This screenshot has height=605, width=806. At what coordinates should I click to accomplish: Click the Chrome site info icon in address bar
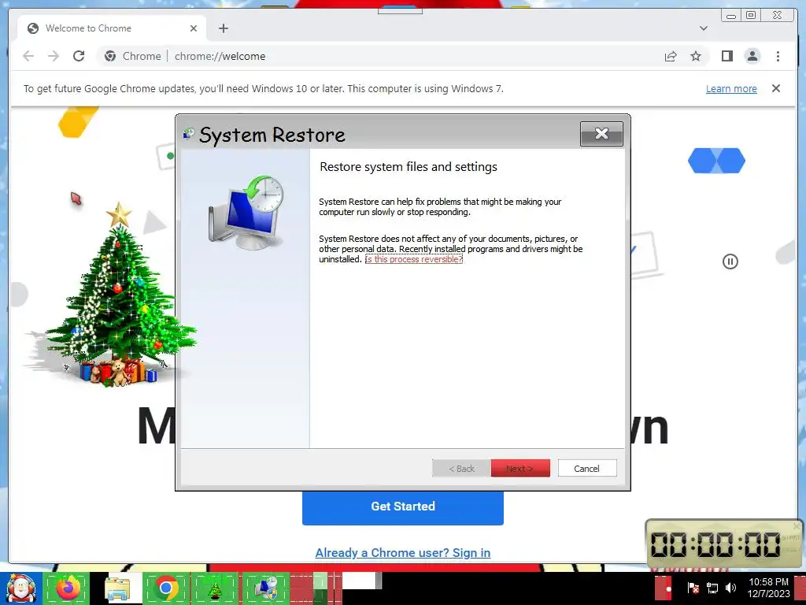point(110,56)
